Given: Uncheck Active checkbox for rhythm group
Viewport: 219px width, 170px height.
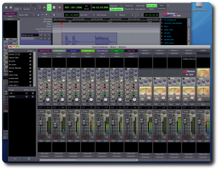Looking at the screenshot, I should coord(26,97).
